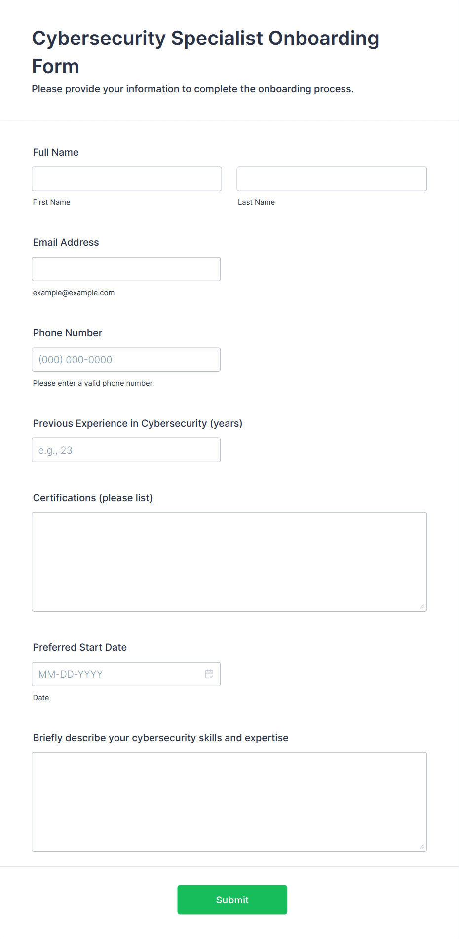Select the form title heading
Screen dimensions: 459x939
pos(205,52)
